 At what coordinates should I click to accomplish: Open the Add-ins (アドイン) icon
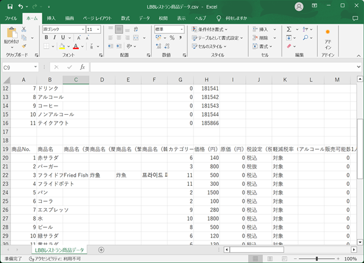click(x=328, y=35)
